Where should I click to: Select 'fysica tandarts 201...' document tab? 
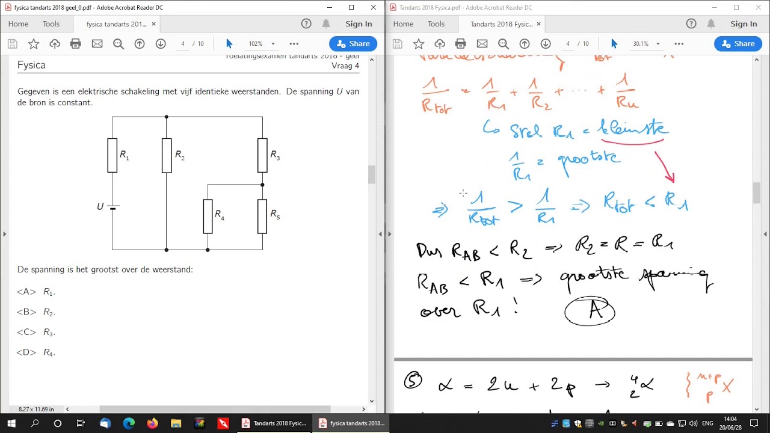(116, 24)
